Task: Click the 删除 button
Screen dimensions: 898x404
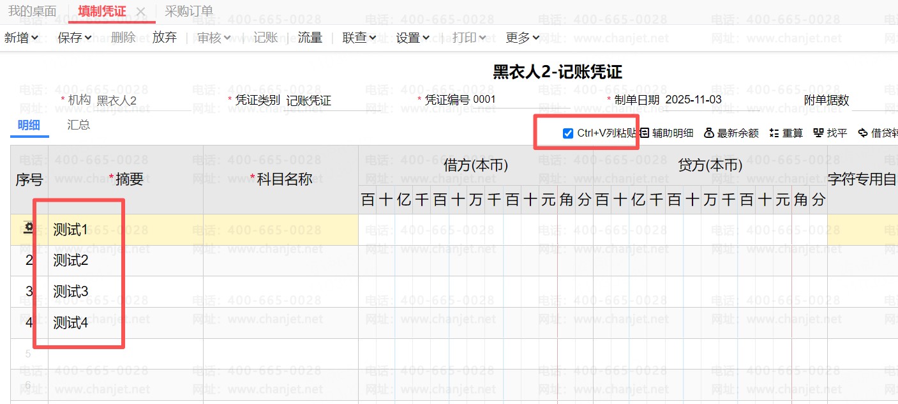Action: pyautogui.click(x=123, y=38)
